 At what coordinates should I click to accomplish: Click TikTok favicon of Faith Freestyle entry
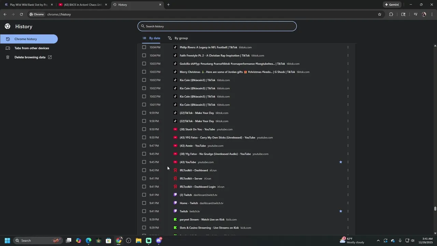click(x=175, y=56)
